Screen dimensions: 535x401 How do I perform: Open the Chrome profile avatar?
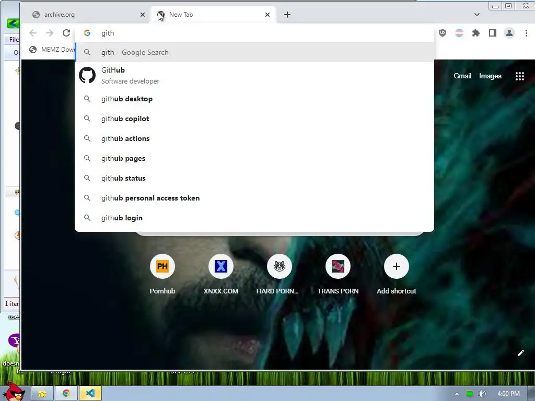(509, 33)
